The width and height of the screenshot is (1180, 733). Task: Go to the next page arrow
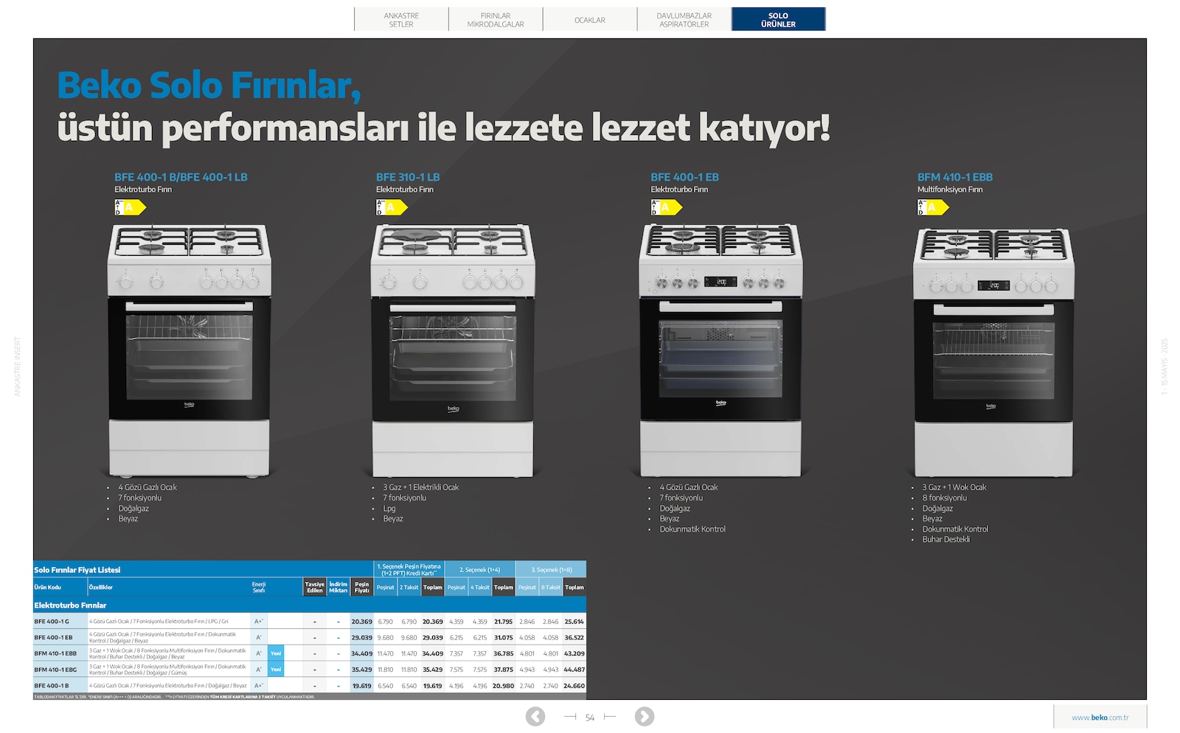(645, 716)
